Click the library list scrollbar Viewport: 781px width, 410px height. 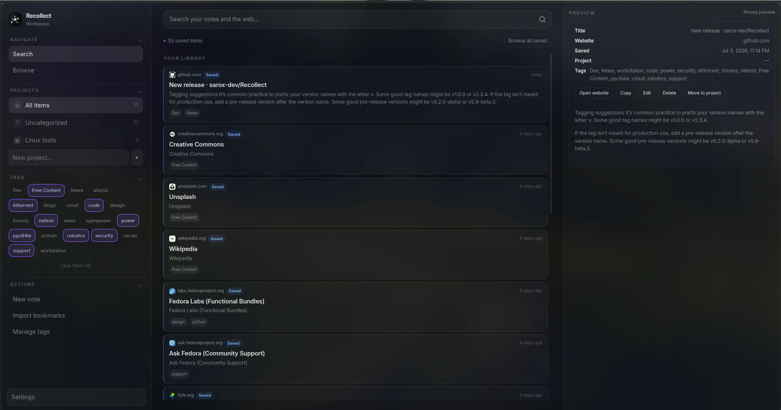click(551, 133)
